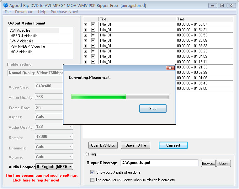Click the Profile setting Normal Quality combo box

point(35,73)
